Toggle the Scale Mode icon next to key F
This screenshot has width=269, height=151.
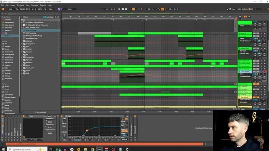tap(59, 9)
